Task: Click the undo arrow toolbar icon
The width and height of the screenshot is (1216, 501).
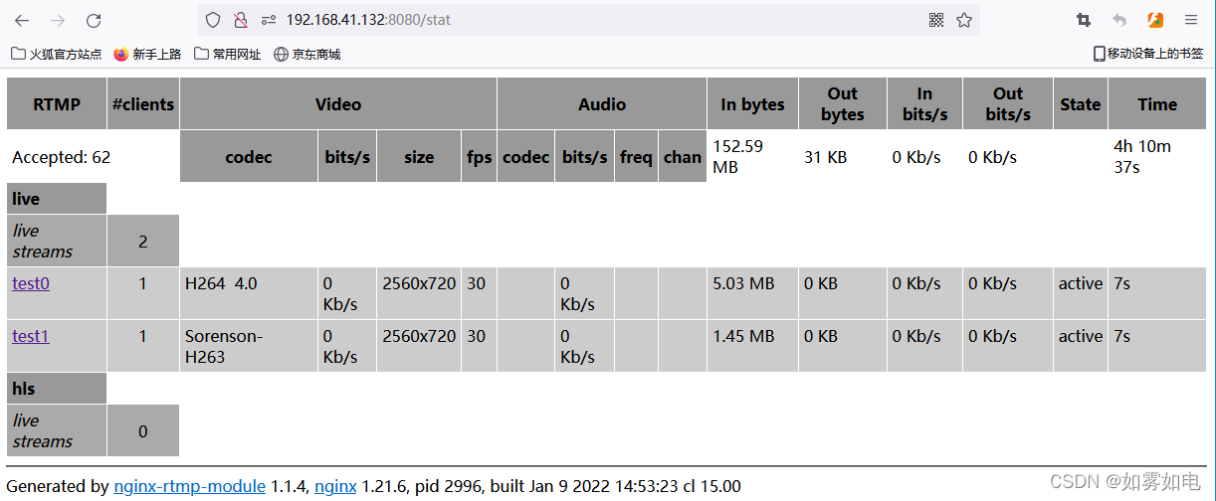Action: click(x=1119, y=20)
